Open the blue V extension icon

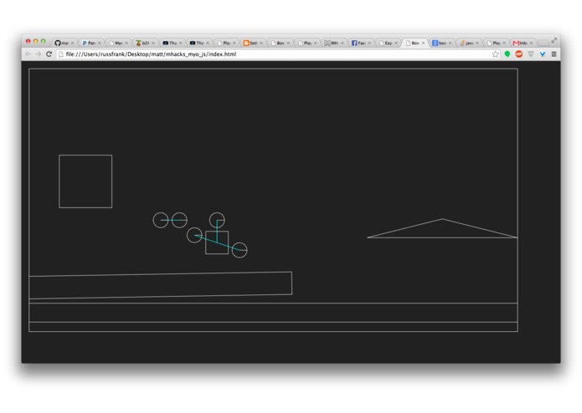(543, 54)
